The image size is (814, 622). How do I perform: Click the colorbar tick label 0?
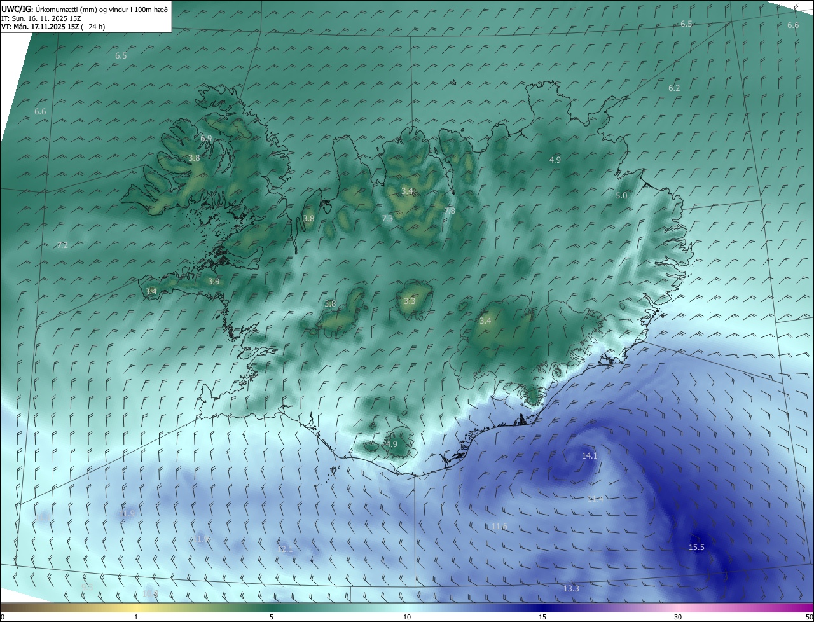tap(3, 618)
